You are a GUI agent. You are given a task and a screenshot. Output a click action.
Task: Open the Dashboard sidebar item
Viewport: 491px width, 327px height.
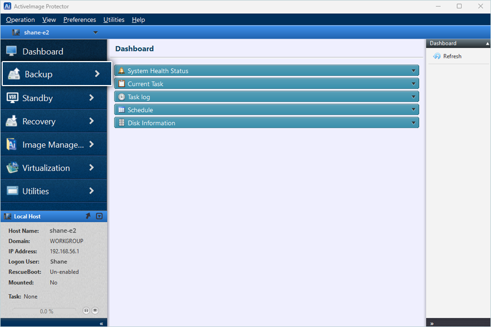pos(53,51)
